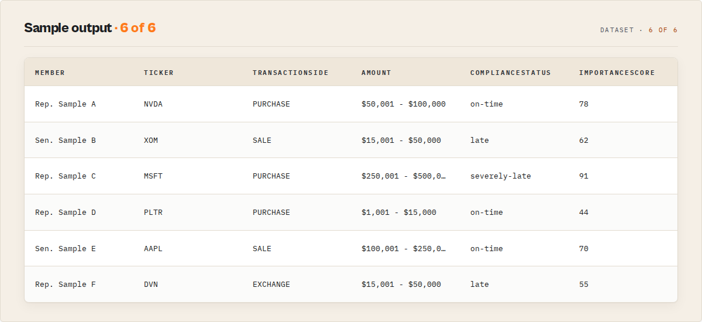The image size is (702, 322).
Task: Click the $1,001 - $15,000 amount
Action: click(399, 213)
